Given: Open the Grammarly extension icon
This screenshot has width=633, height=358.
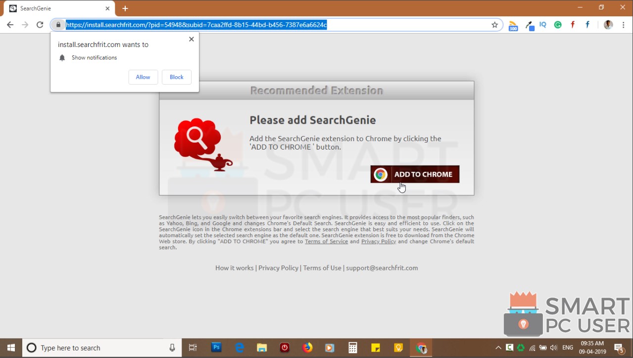Looking at the screenshot, I should click(x=558, y=24).
